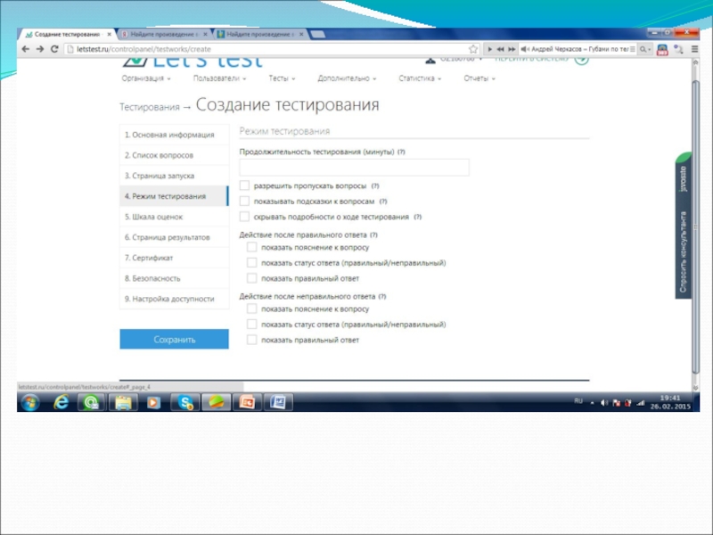Enable 'разрешить пропускать вопросы' checkbox
Screen dimensions: 713x535
(x=244, y=186)
